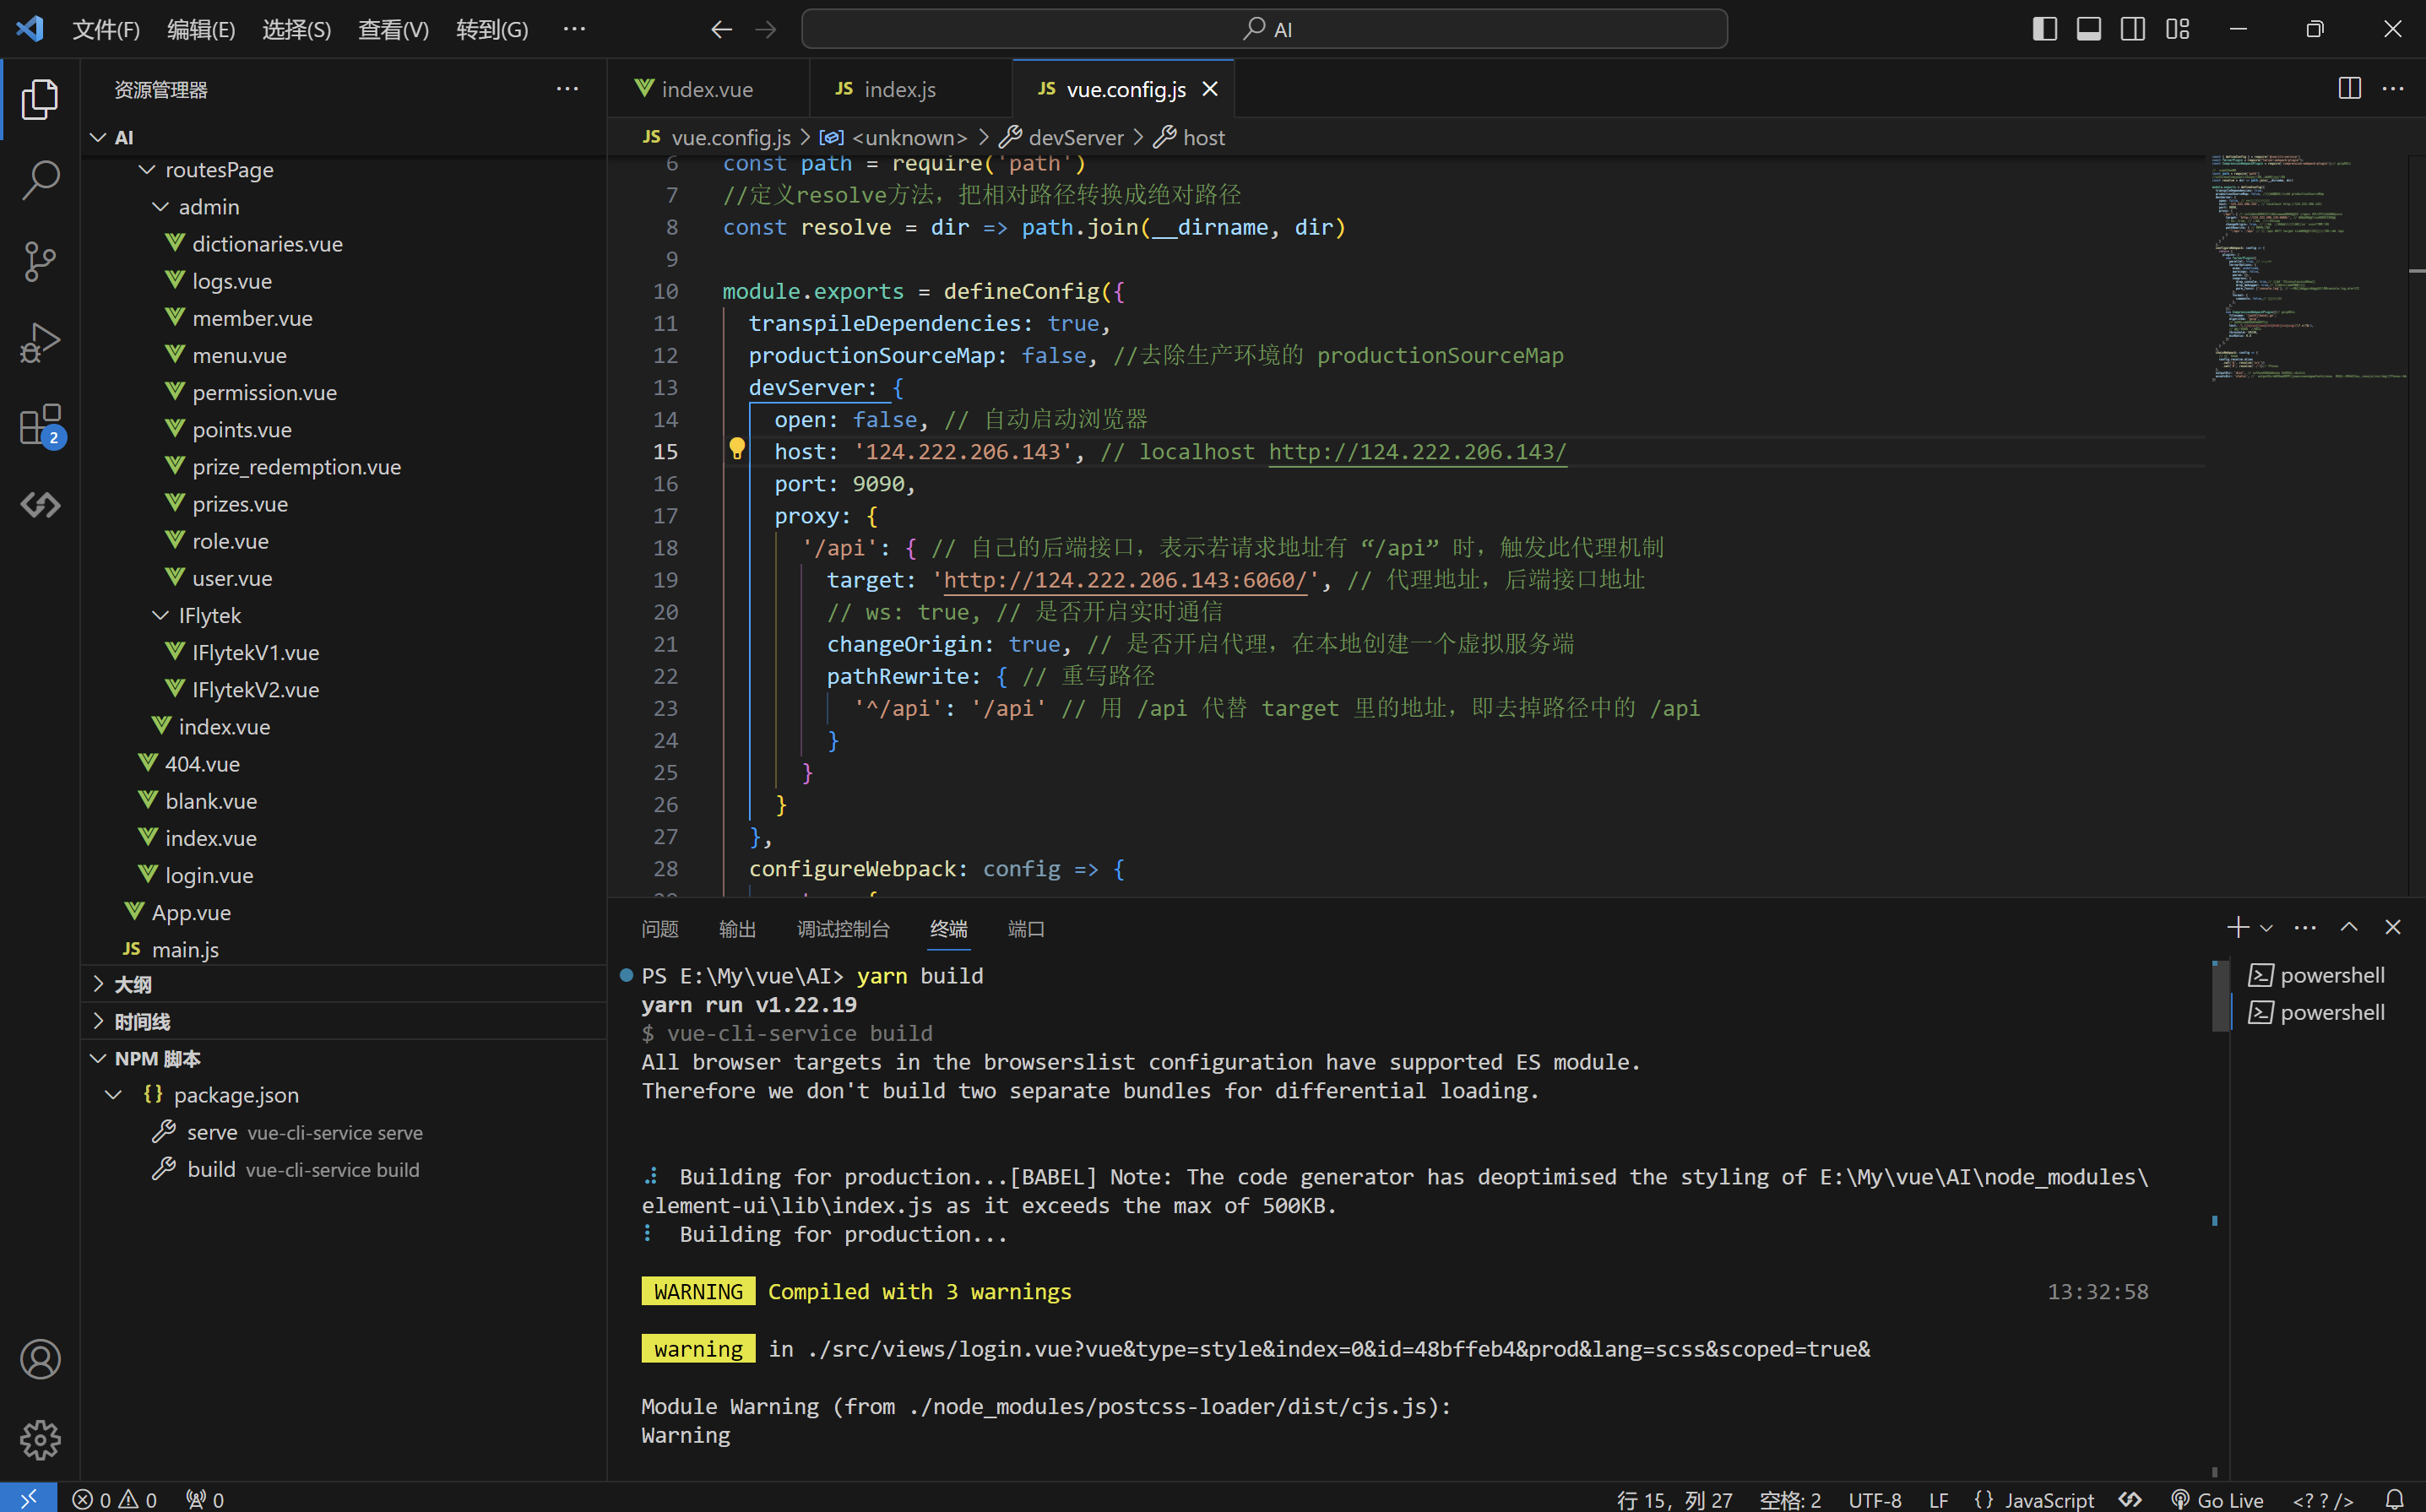Switch to the 端口 ports tab
Image resolution: width=2426 pixels, height=1512 pixels.
pos(1026,929)
